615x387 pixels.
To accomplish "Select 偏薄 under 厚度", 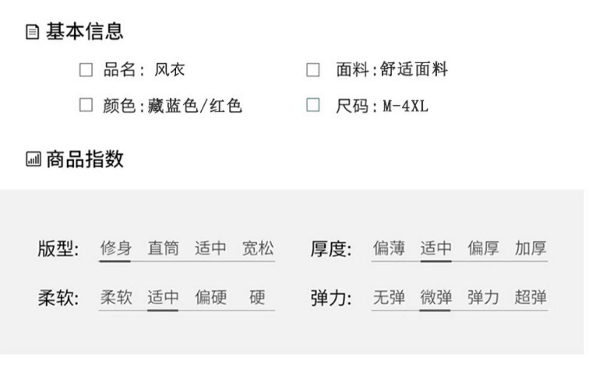I will (x=389, y=249).
